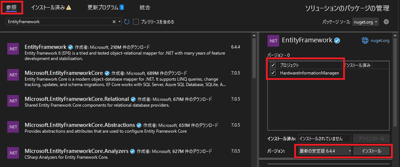Click Microsoft.EntityFrameworkCore.Analyzers package title
This screenshot has width=400, height=167.
76,151
